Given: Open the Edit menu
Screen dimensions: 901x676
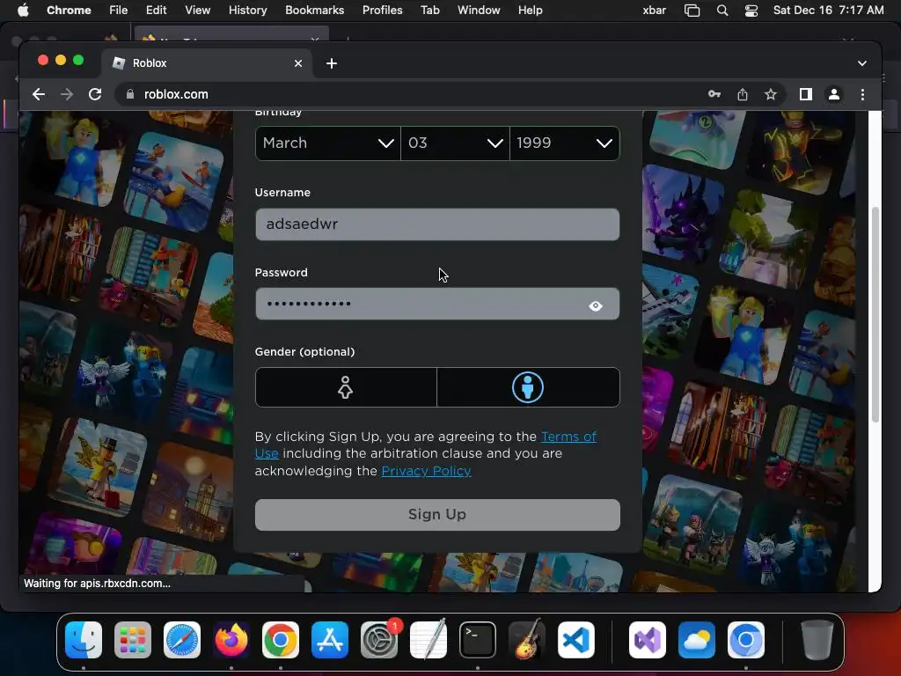Looking at the screenshot, I should point(156,11).
